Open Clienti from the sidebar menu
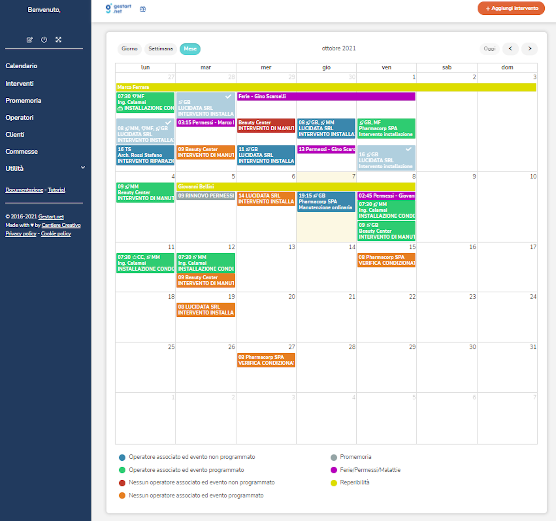Screen dimensions: 556x521 coord(15,134)
